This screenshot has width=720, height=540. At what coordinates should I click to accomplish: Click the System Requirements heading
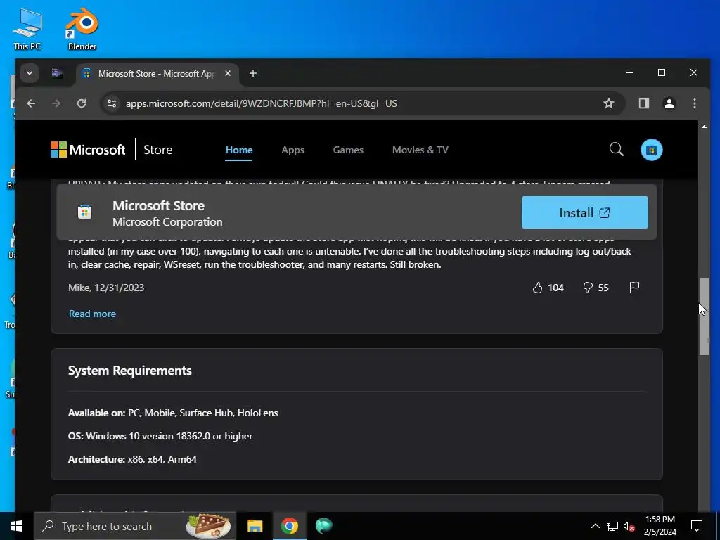tap(129, 370)
